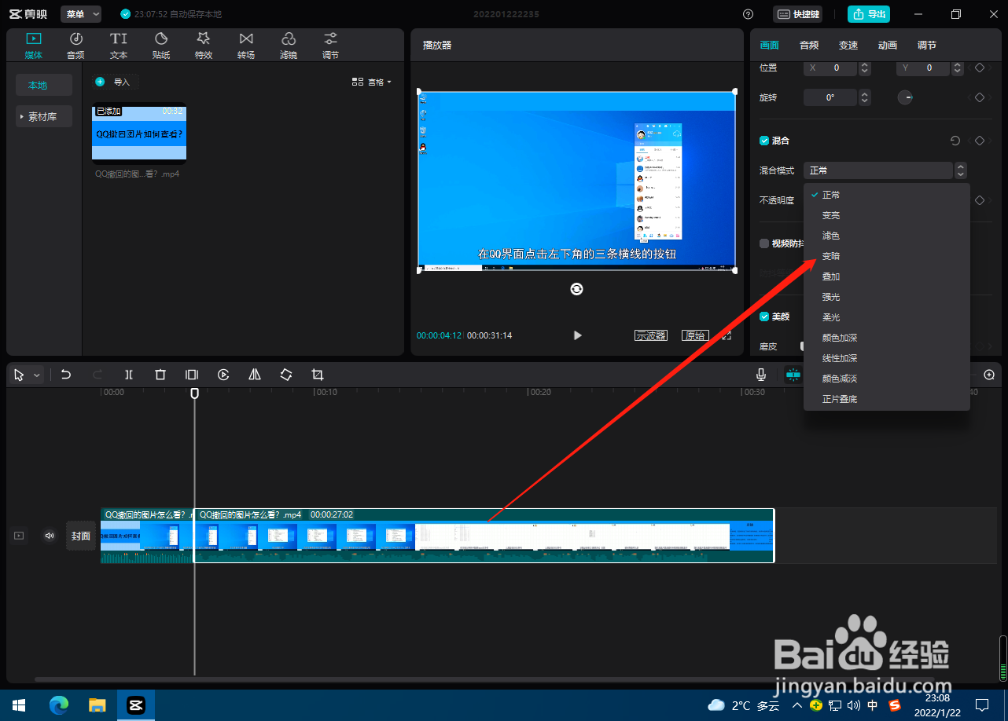
Task: Click the microphone record icon
Action: 761,375
